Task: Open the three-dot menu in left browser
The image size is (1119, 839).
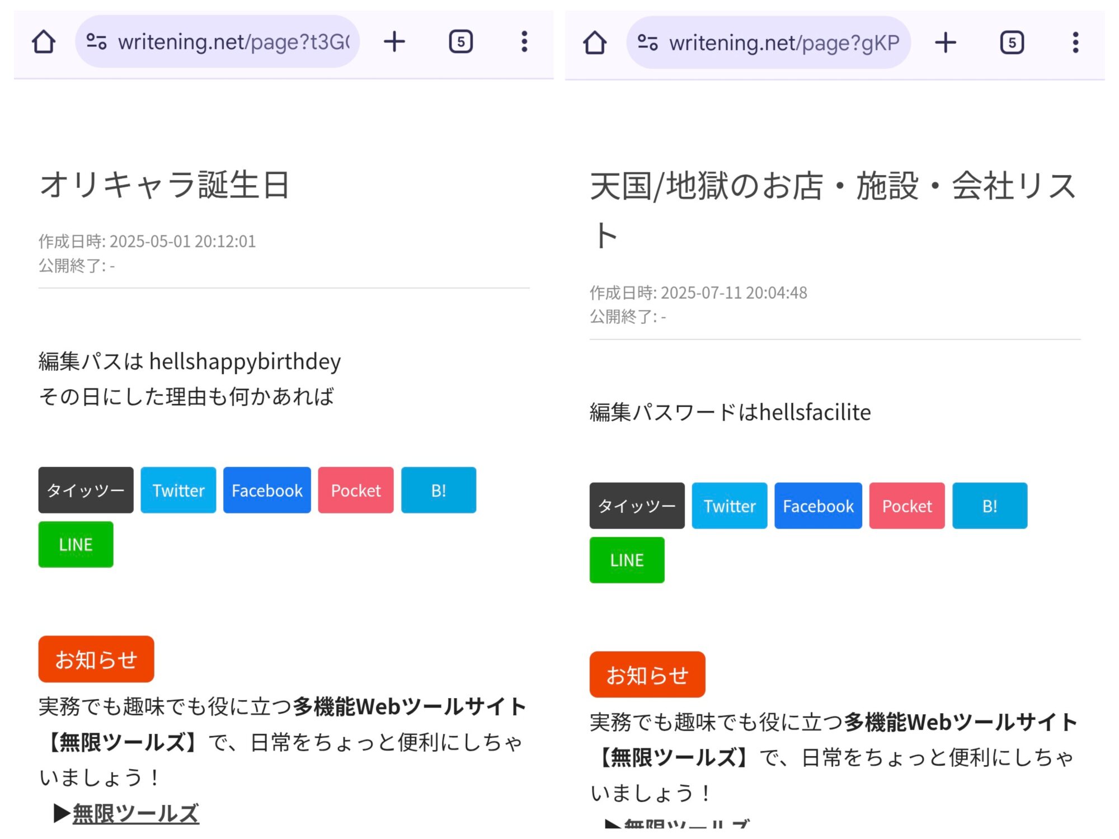Action: click(524, 42)
